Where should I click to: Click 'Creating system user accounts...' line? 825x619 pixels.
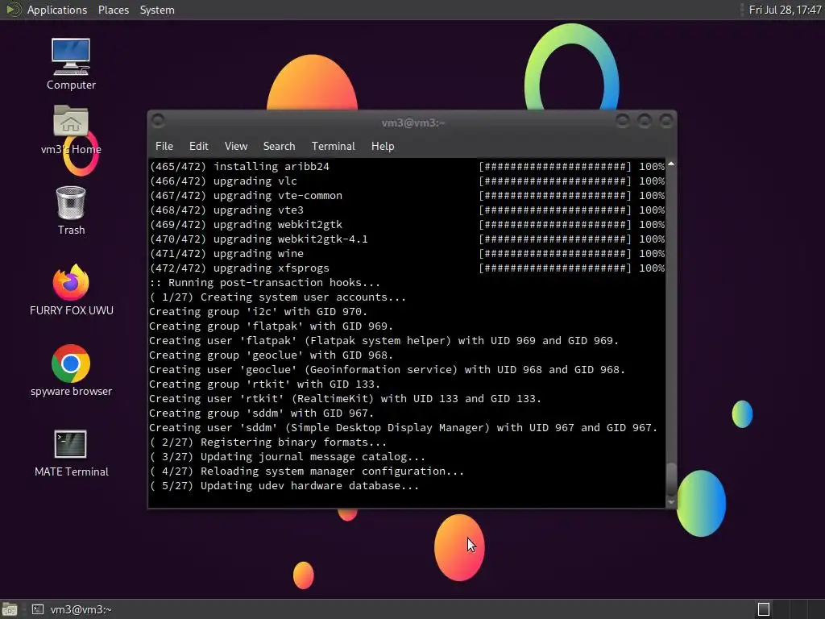click(x=278, y=297)
